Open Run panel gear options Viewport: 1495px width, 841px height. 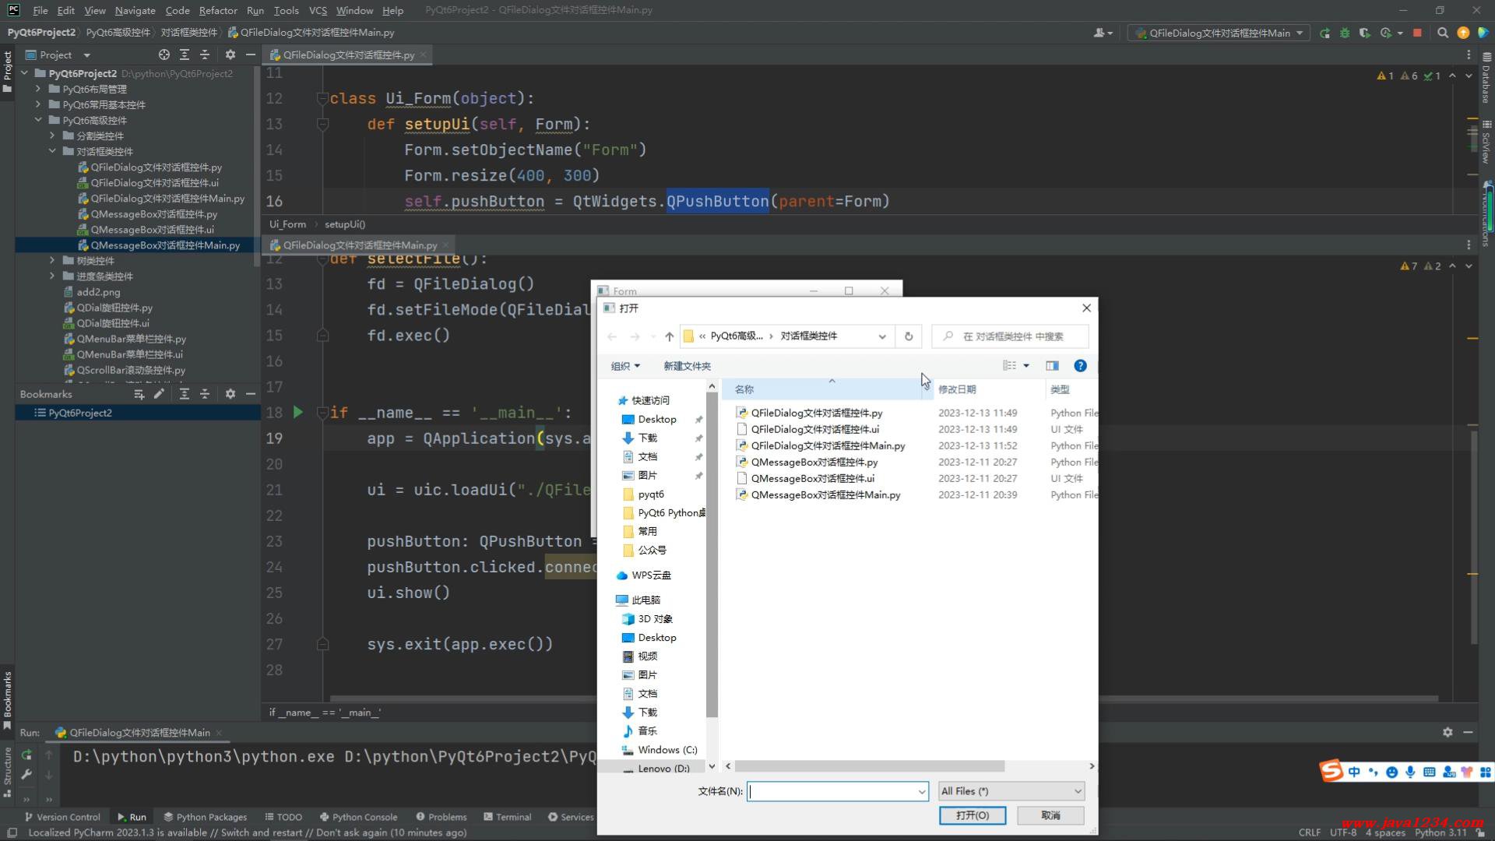(x=1448, y=732)
